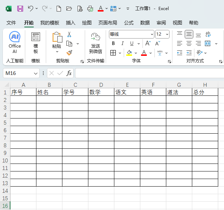Toggle italic formatting
The width and height of the screenshot is (224, 210).
tap(123, 44)
